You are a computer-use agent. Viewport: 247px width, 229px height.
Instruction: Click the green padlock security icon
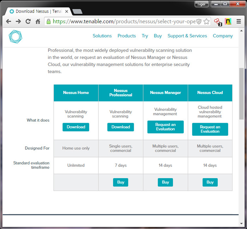(x=49, y=22)
